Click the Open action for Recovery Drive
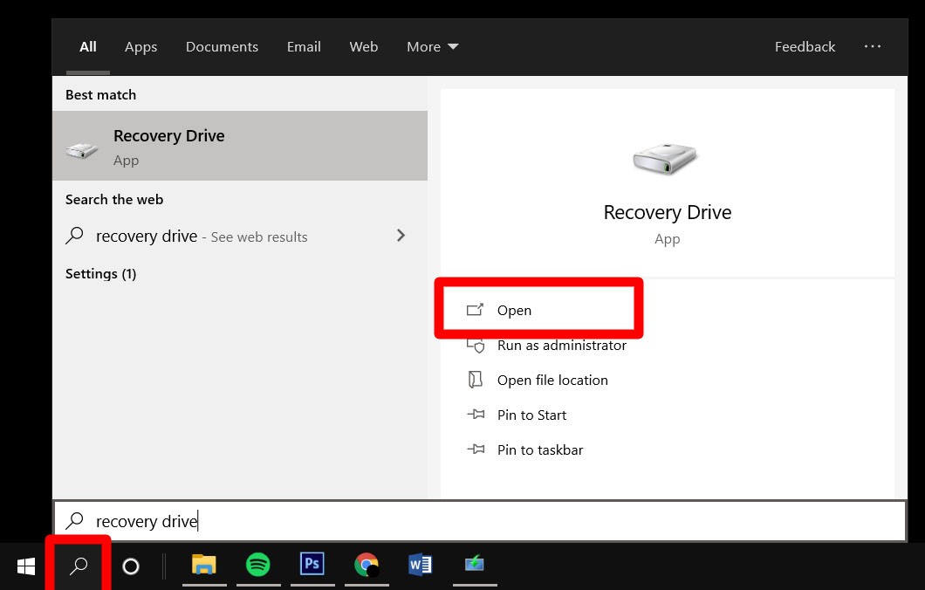The height and width of the screenshot is (590, 925). [514, 310]
